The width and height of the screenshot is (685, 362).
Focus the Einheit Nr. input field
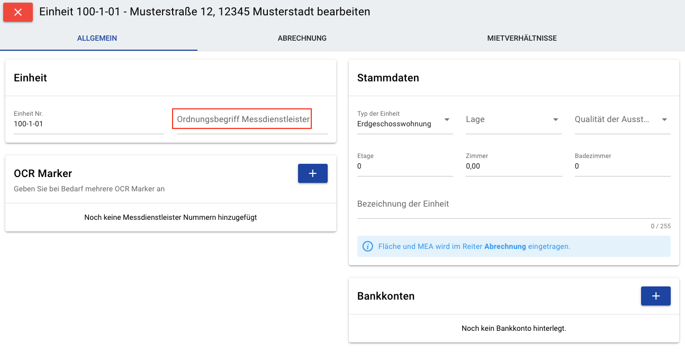[x=88, y=124]
